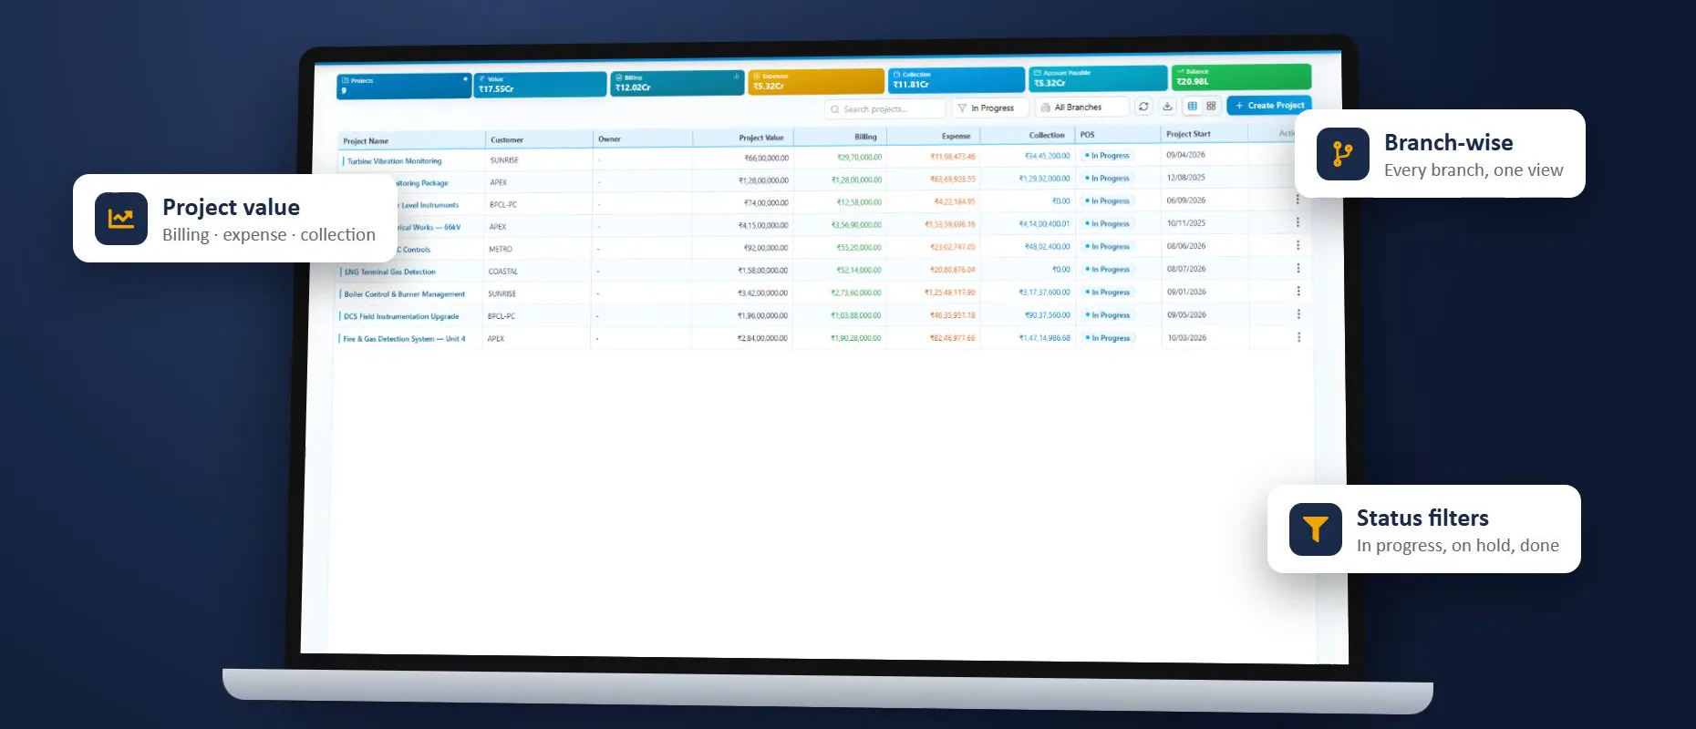
Task: Click the download export icon
Action: (x=1167, y=107)
